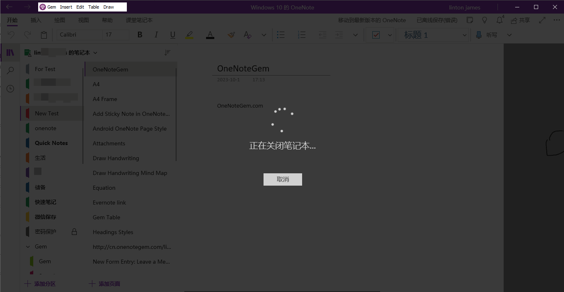Screen dimensions: 564x292
Task: Click the sort pages icon
Action: [167, 53]
